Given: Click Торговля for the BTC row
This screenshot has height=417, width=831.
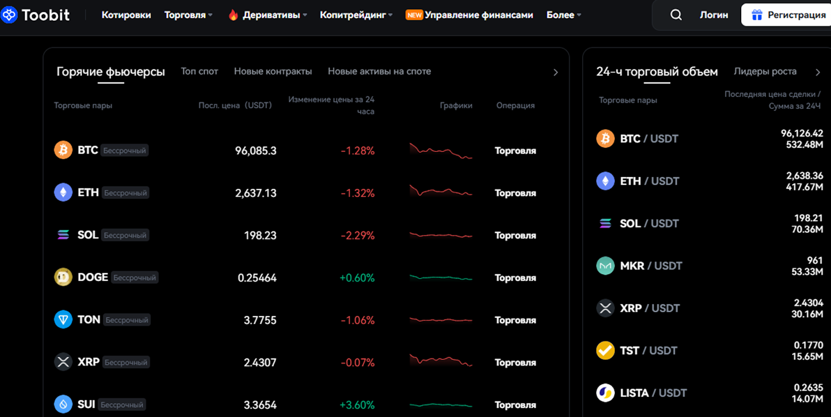Looking at the screenshot, I should [x=515, y=150].
